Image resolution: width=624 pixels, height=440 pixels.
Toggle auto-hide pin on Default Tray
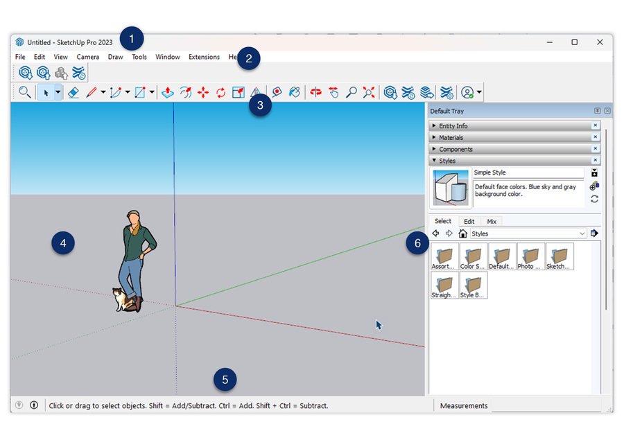coord(597,111)
